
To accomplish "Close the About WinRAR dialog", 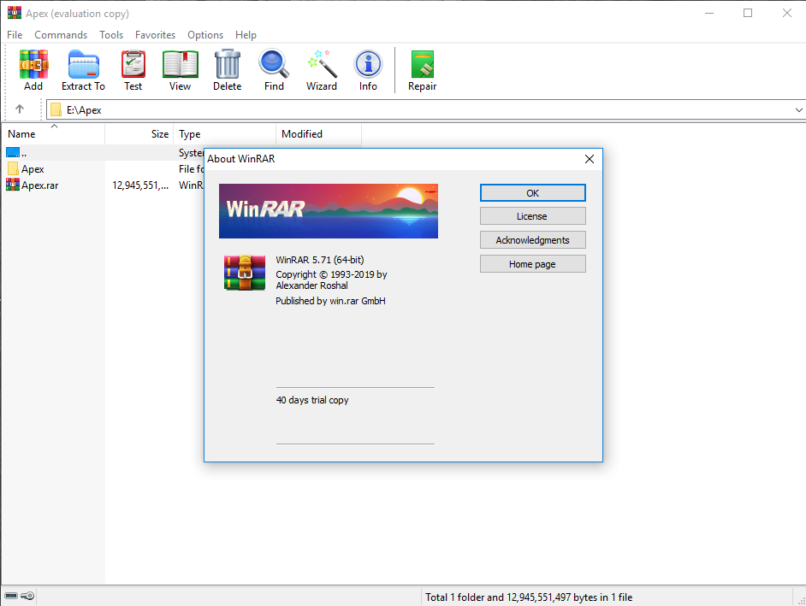I will 589,159.
